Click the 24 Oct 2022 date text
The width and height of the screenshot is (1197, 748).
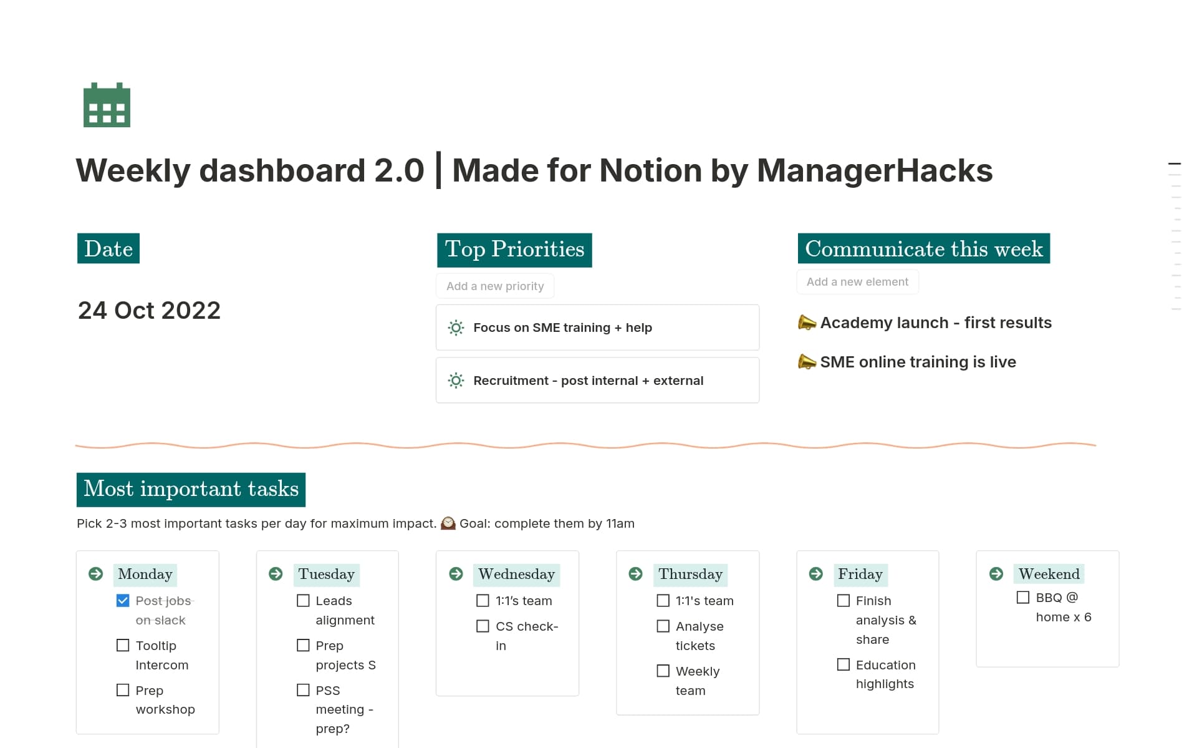[x=149, y=311]
